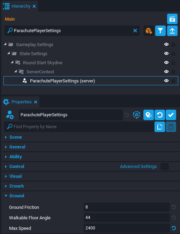Click the reset all properties circular arrow button
Viewport: 180px width, 234px height.
click(x=159, y=115)
